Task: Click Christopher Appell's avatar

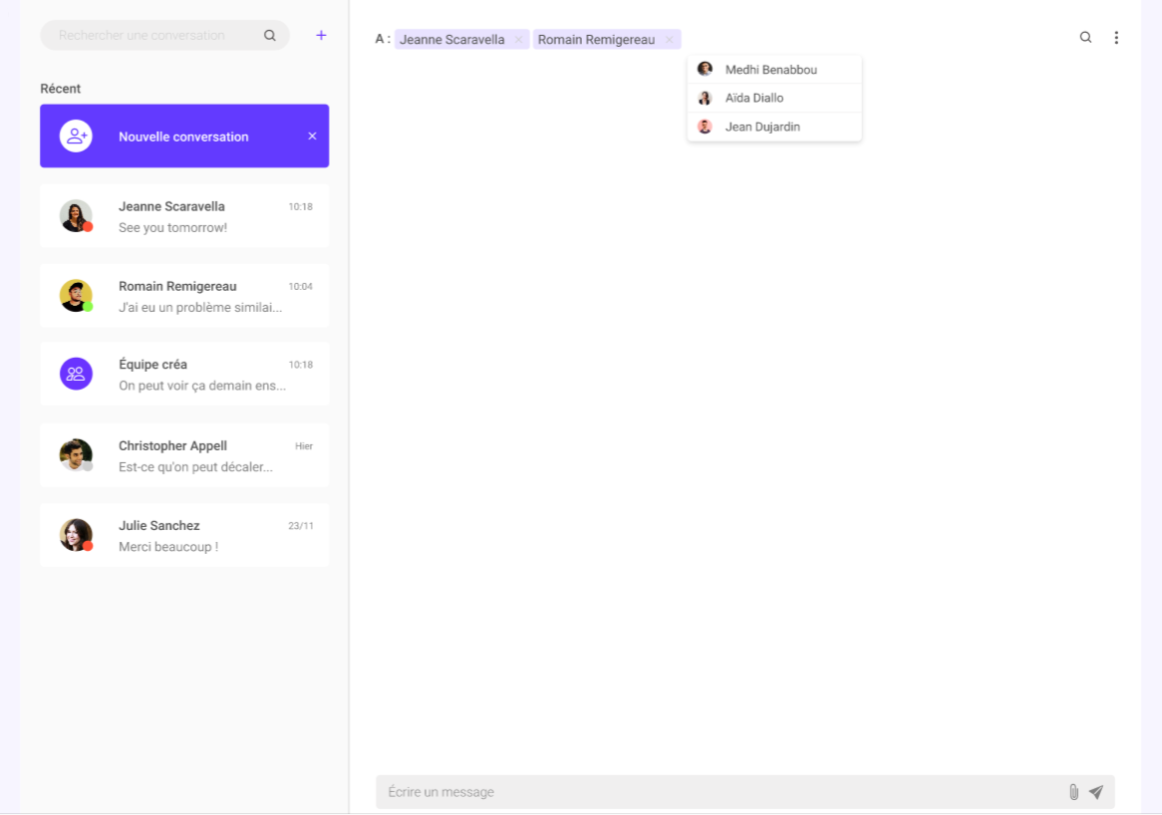Action: pyautogui.click(x=76, y=455)
